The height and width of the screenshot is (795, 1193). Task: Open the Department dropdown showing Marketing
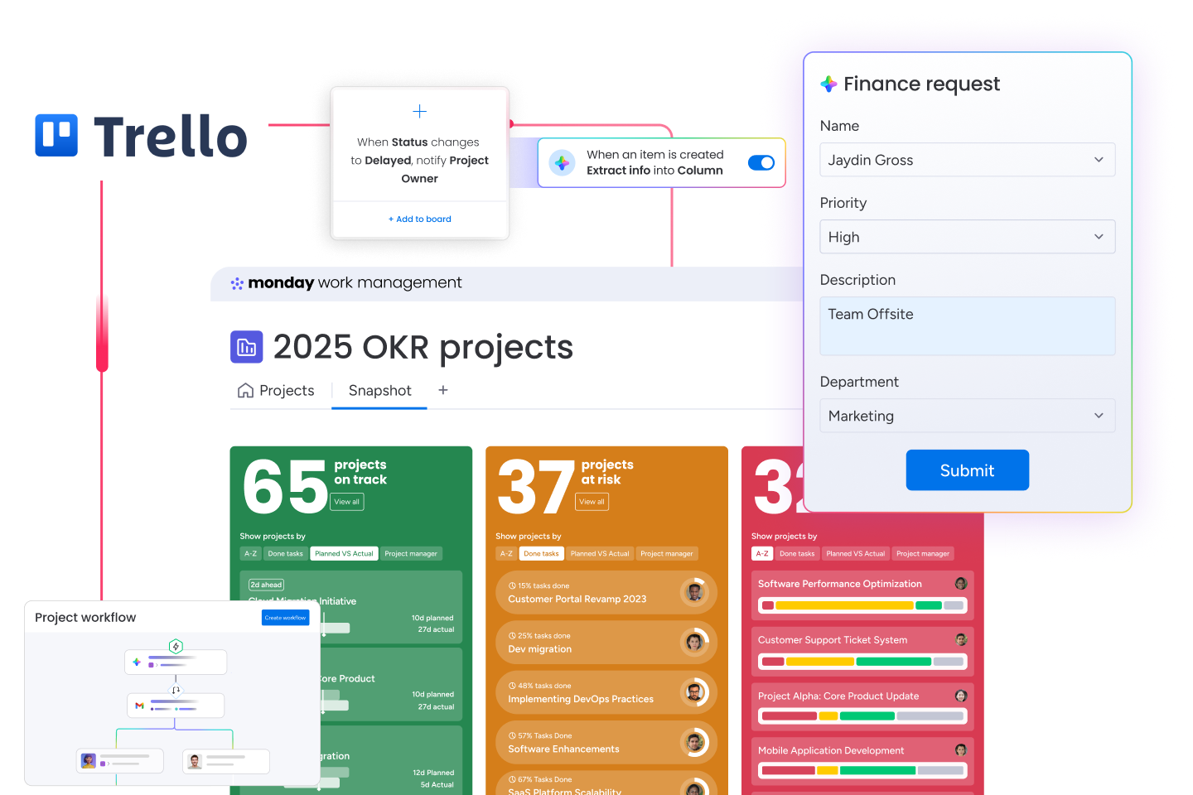968,416
